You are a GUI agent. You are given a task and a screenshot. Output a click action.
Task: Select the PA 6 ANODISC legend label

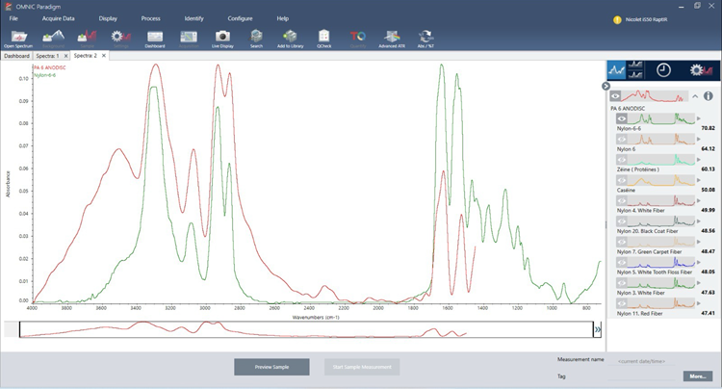50,67
